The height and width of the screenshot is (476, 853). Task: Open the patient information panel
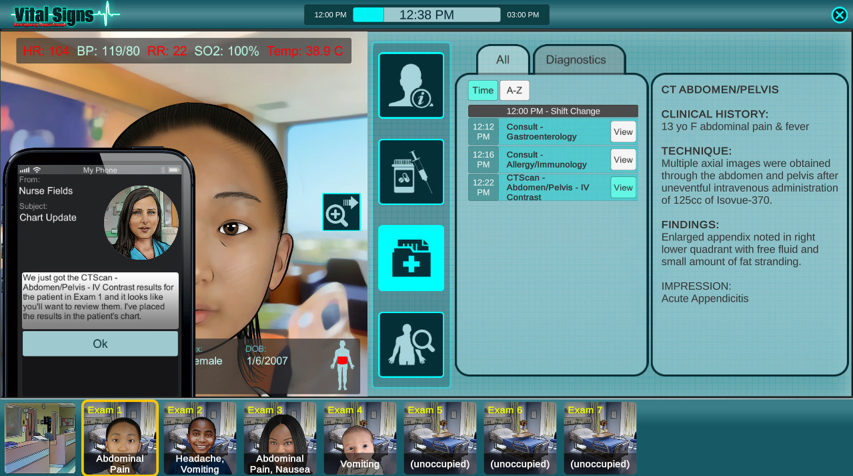point(410,85)
